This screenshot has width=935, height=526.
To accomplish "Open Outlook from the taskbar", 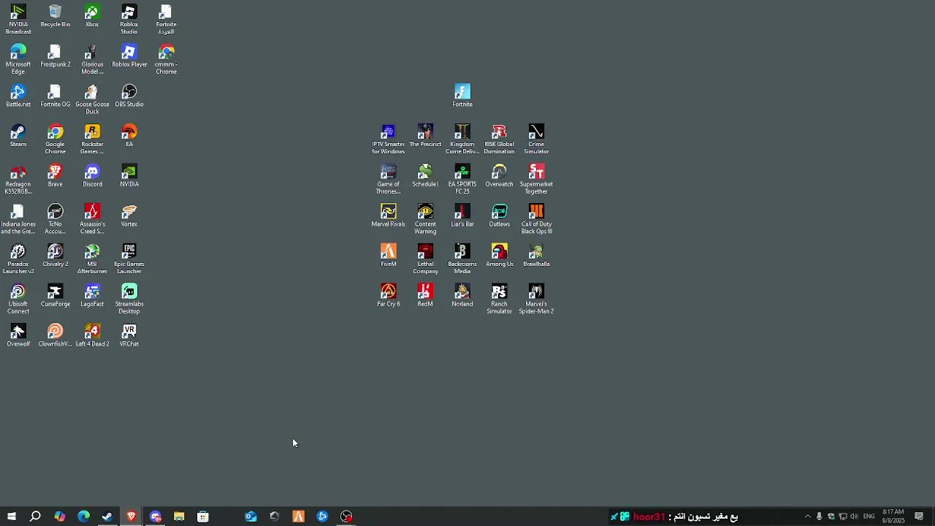I will 251,517.
